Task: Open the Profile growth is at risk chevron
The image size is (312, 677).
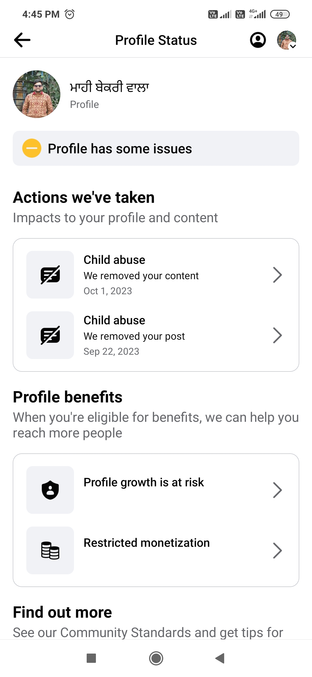Action: click(x=277, y=490)
